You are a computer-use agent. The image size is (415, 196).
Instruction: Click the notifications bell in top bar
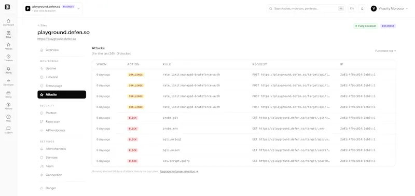[x=362, y=8]
